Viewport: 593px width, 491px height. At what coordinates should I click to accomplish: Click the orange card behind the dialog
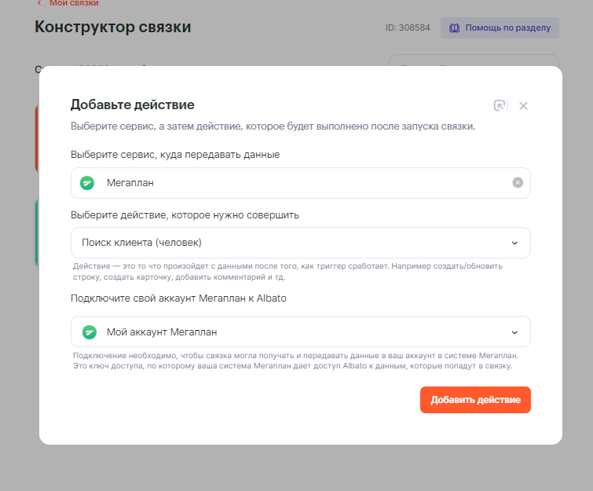point(37,137)
